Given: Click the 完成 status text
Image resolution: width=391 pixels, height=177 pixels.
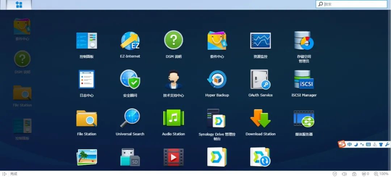Looking at the screenshot, I should click(14, 174).
